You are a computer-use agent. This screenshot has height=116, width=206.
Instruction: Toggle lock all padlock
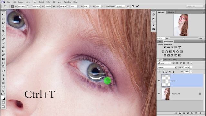coord(173,72)
